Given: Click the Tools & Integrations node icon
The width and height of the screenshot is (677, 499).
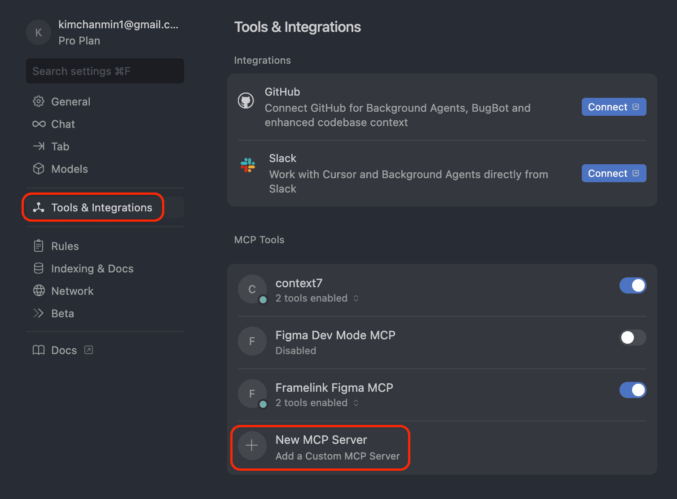Looking at the screenshot, I should pos(39,207).
